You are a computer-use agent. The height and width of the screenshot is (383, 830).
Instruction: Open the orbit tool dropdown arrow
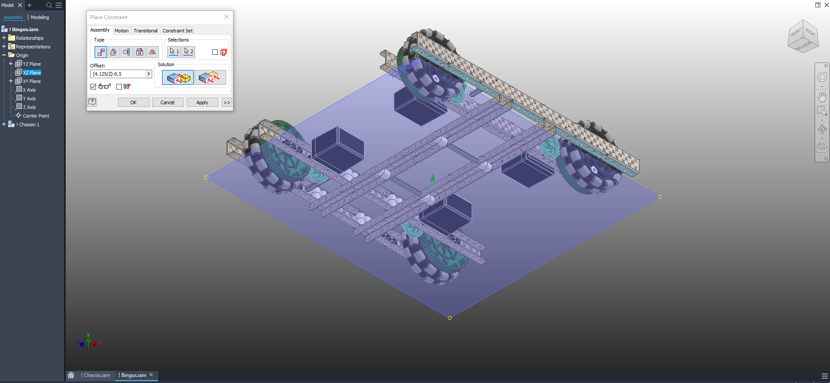[x=822, y=138]
